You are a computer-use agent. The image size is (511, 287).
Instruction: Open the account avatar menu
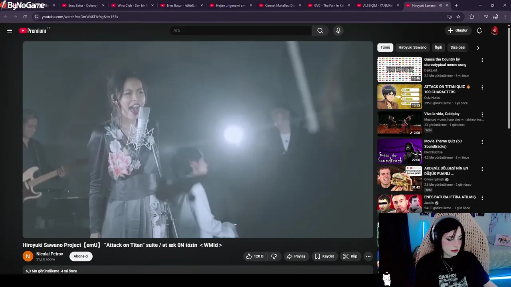click(x=495, y=31)
